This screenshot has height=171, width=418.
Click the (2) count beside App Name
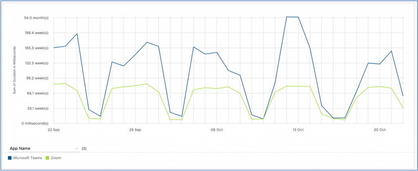click(84, 148)
